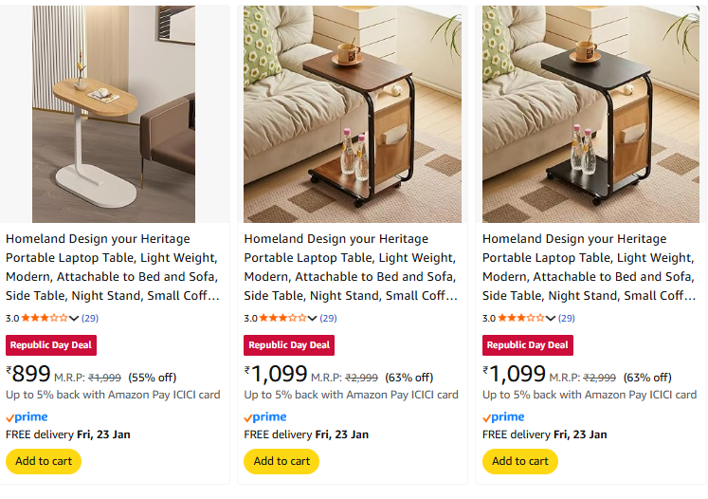Click the Republic Day Deal badge on middle product

289,345
